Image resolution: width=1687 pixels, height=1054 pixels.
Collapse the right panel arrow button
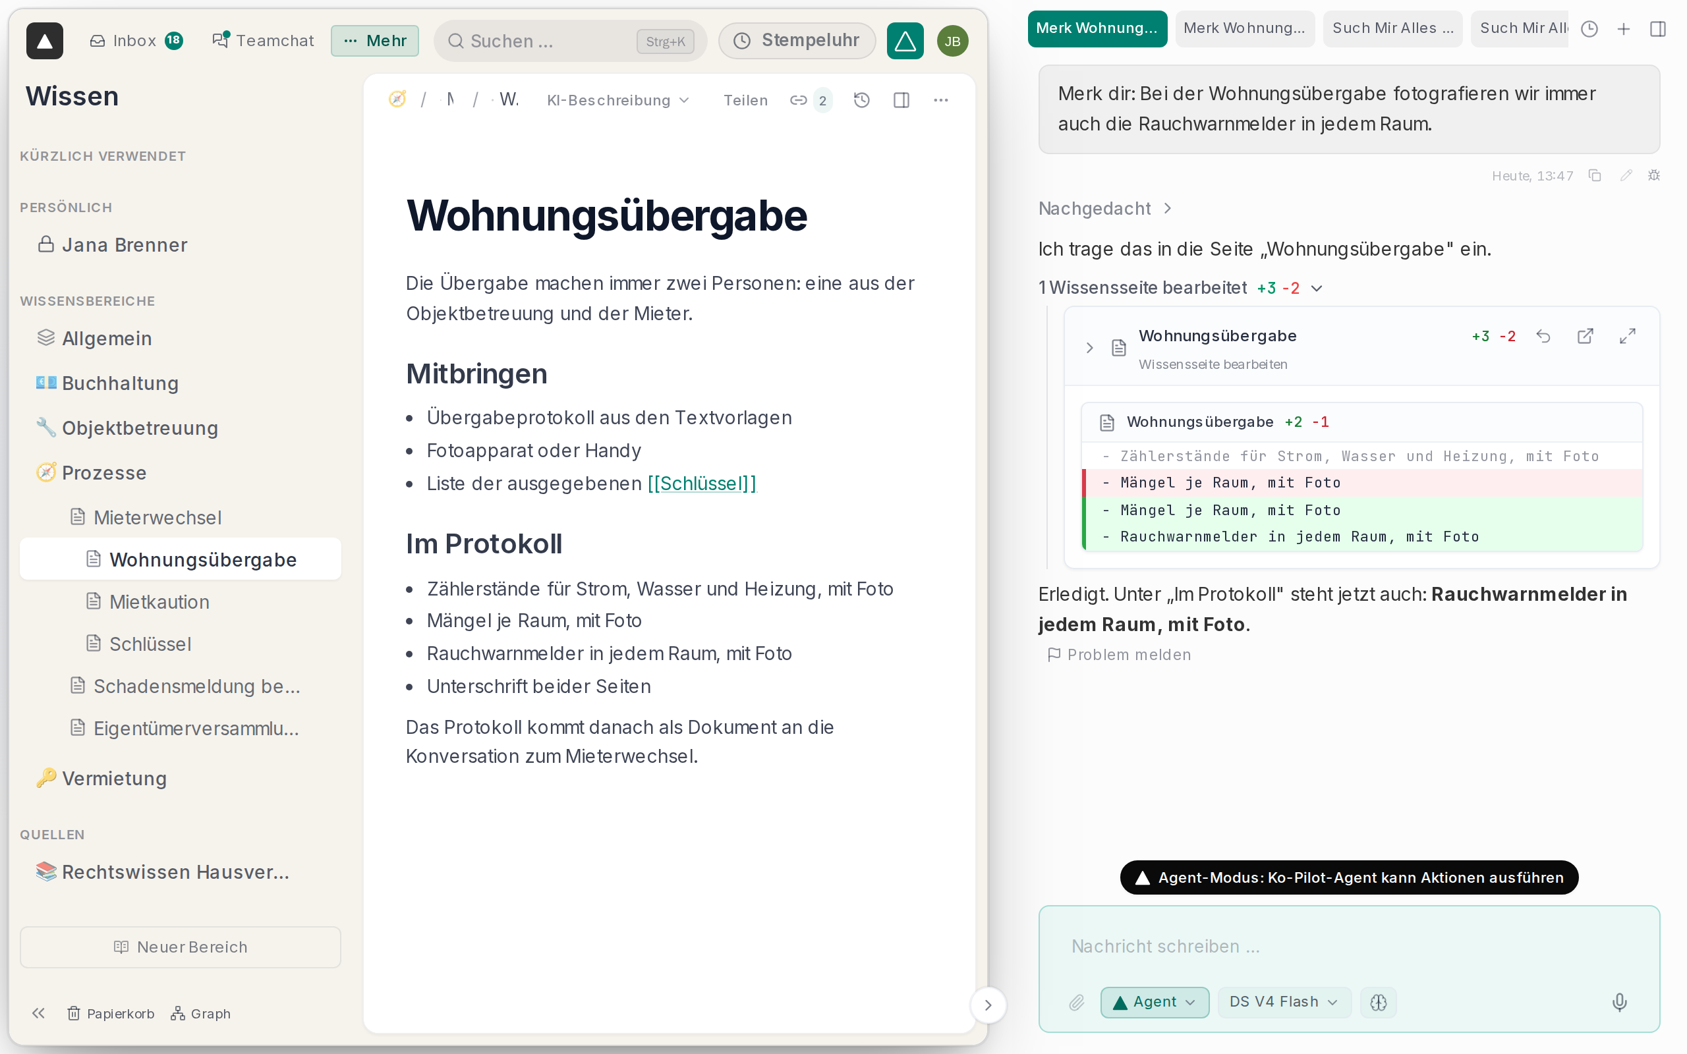pyautogui.click(x=988, y=1005)
